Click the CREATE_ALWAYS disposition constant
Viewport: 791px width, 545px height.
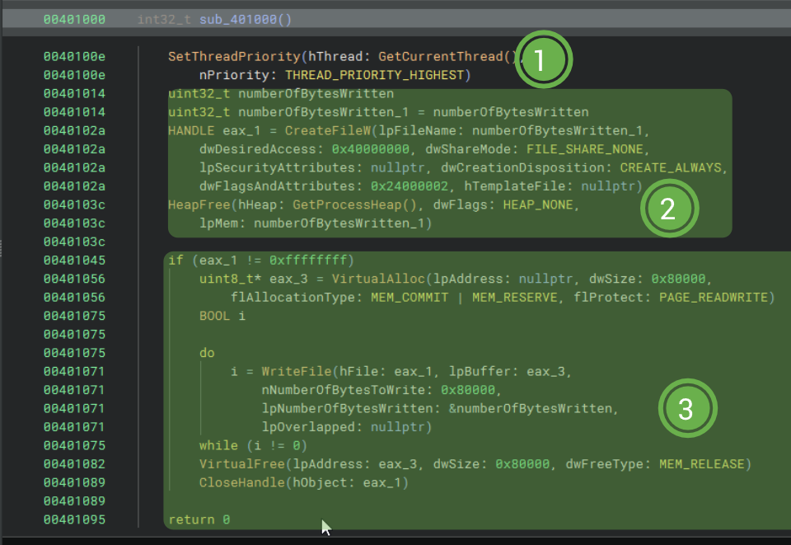pos(672,168)
